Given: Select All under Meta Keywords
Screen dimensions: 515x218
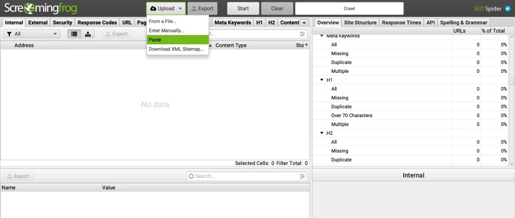Looking at the screenshot, I should tap(334, 45).
